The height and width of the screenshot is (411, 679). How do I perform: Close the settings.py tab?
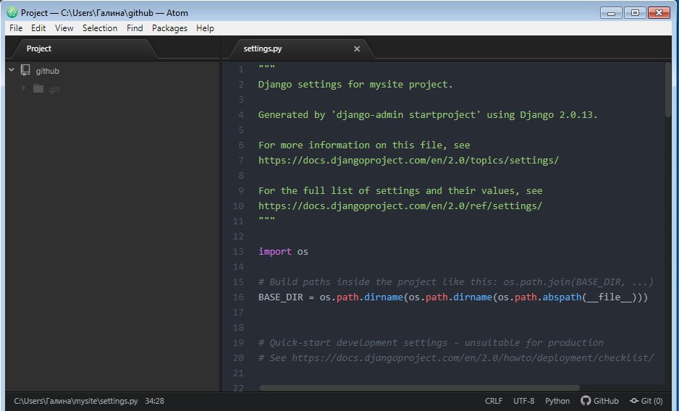click(357, 49)
